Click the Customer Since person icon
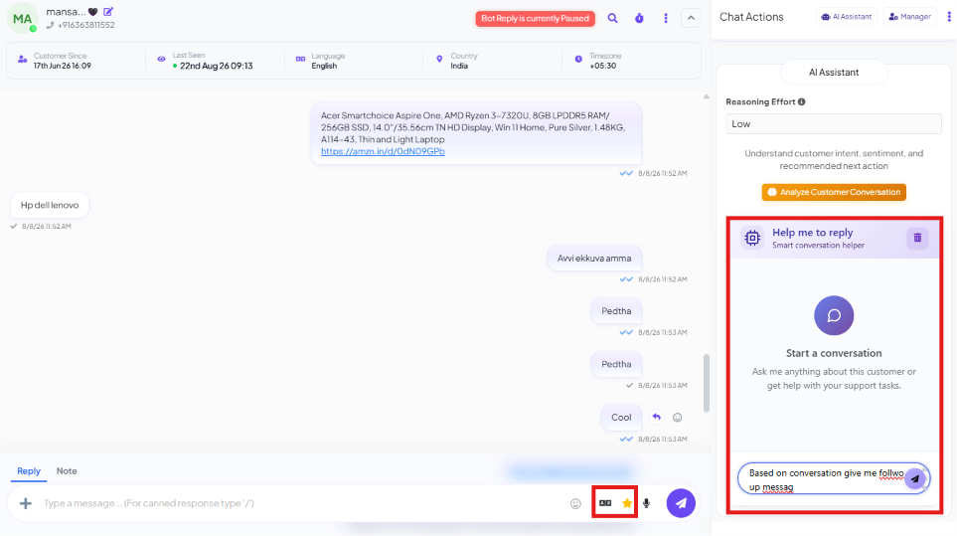The height and width of the screenshot is (536, 957). pos(23,60)
